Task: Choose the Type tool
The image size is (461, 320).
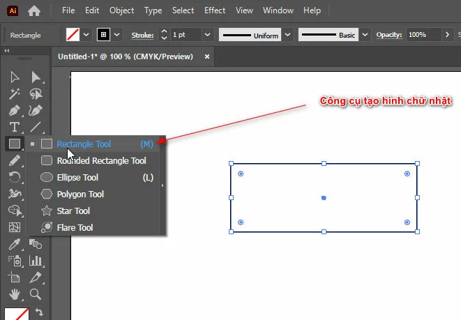Action: 14,128
